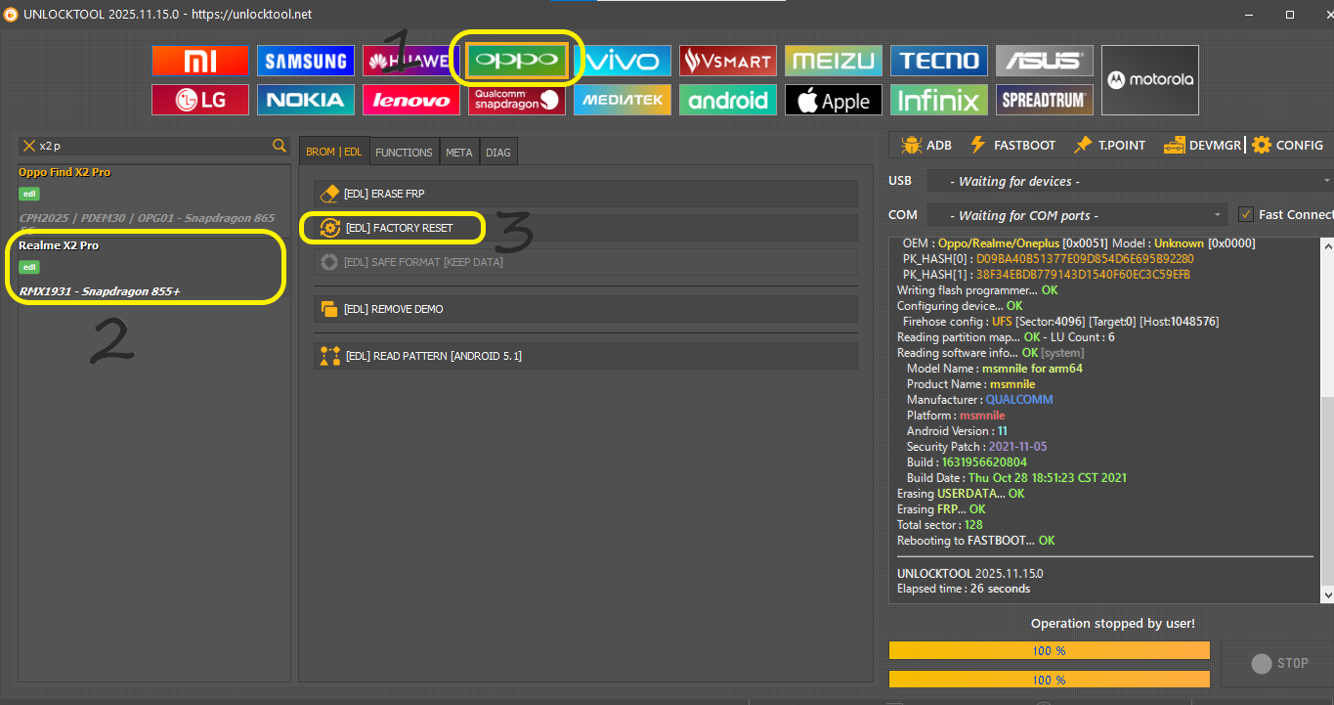
Task: Click the lower 100 % progress bar
Action: tap(1050, 679)
